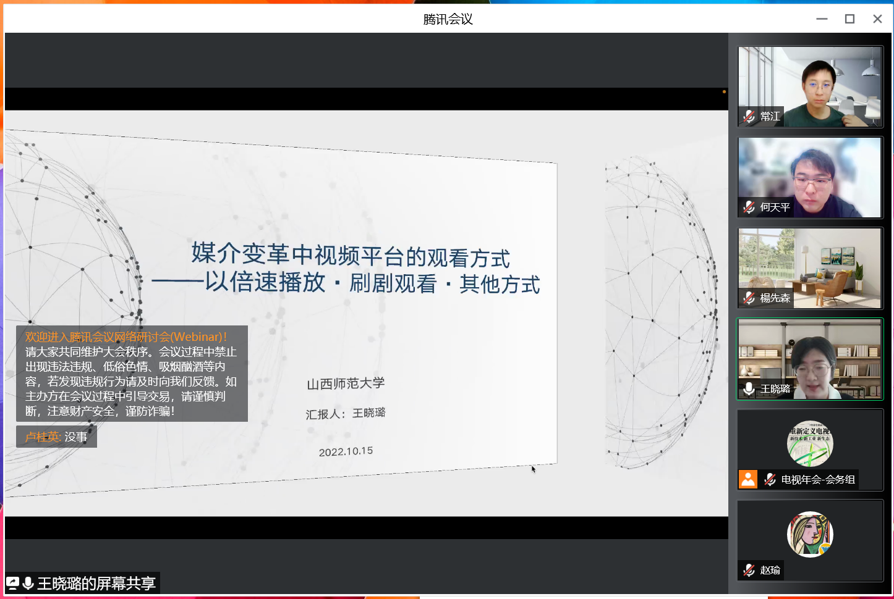Viewport: 894px width, 599px height.
Task: Click the screen share icon at bottom left
Action: [13, 583]
